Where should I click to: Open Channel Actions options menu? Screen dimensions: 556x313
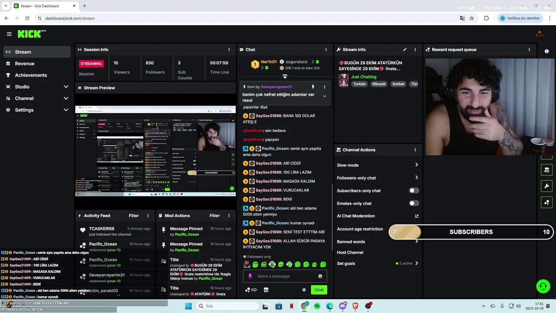[415, 150]
